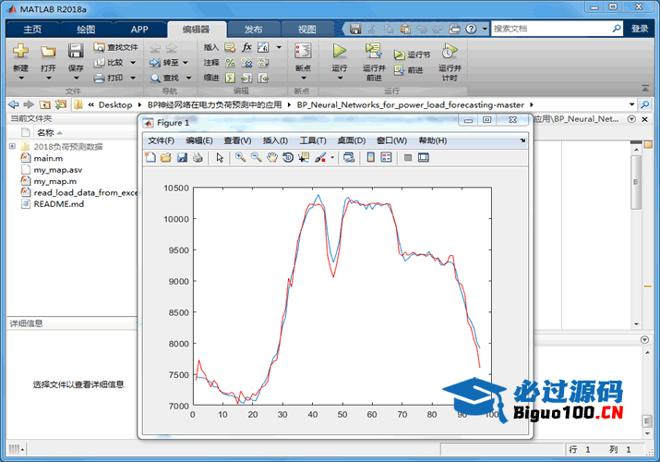This screenshot has height=462, width=660.
Task: Click the Zoom In tool in Figure toolbar
Action: pyautogui.click(x=240, y=158)
